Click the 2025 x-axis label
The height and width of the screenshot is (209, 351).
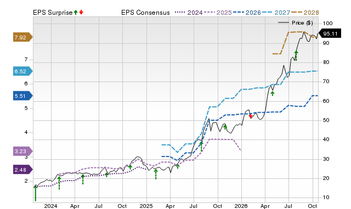[x=146, y=206]
